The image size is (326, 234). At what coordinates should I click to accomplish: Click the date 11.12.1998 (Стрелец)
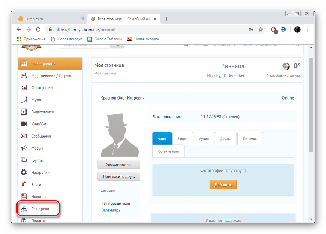pyautogui.click(x=220, y=117)
